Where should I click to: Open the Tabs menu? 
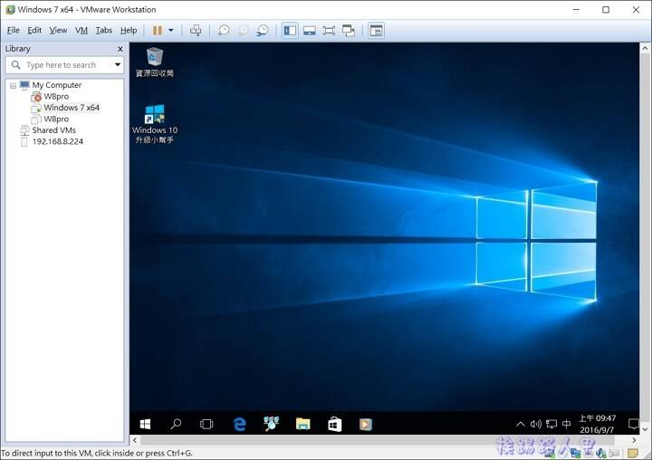(104, 31)
